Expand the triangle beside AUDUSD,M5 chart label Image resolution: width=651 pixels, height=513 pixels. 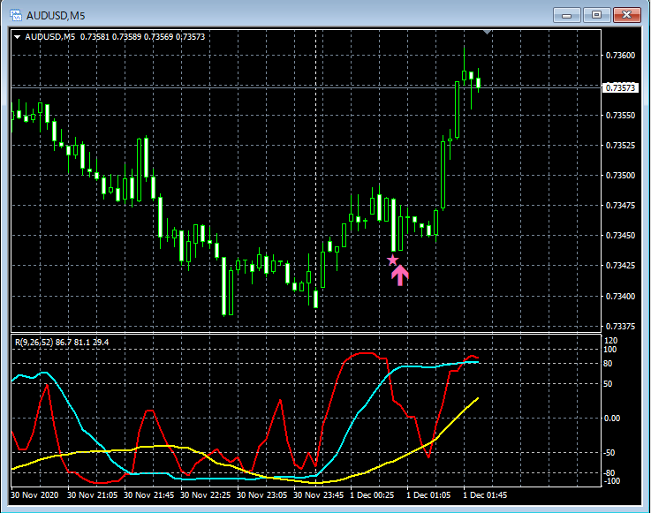pyautogui.click(x=18, y=37)
